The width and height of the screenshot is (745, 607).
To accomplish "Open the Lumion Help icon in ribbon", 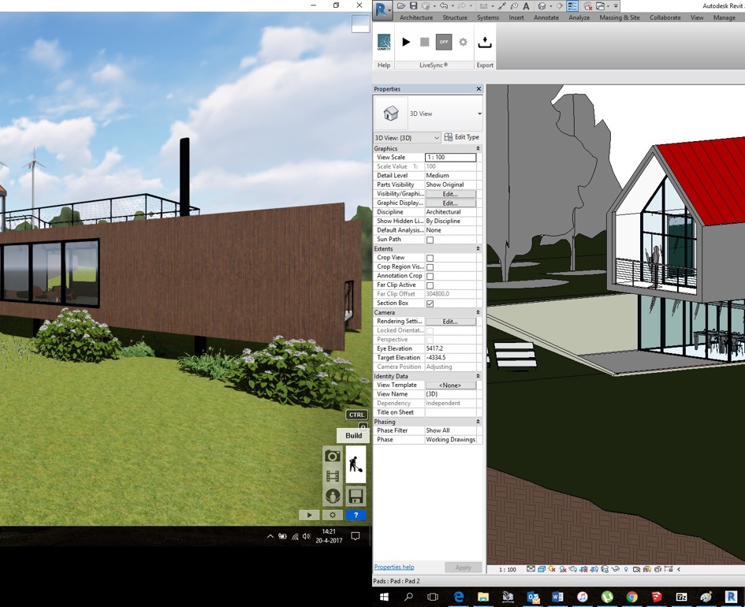I will point(383,42).
